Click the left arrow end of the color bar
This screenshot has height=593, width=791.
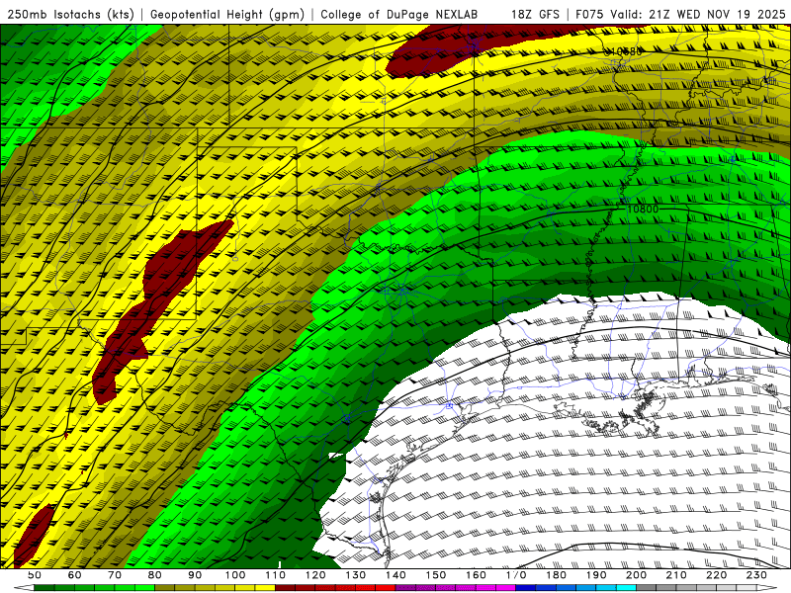(x=24, y=588)
